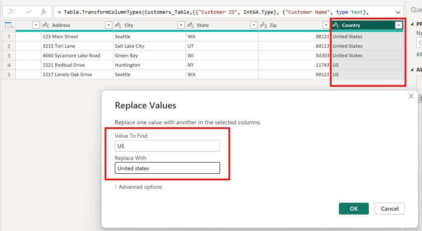The height and width of the screenshot is (231, 422).
Task: Click the fx function icon
Action: (x=44, y=12)
